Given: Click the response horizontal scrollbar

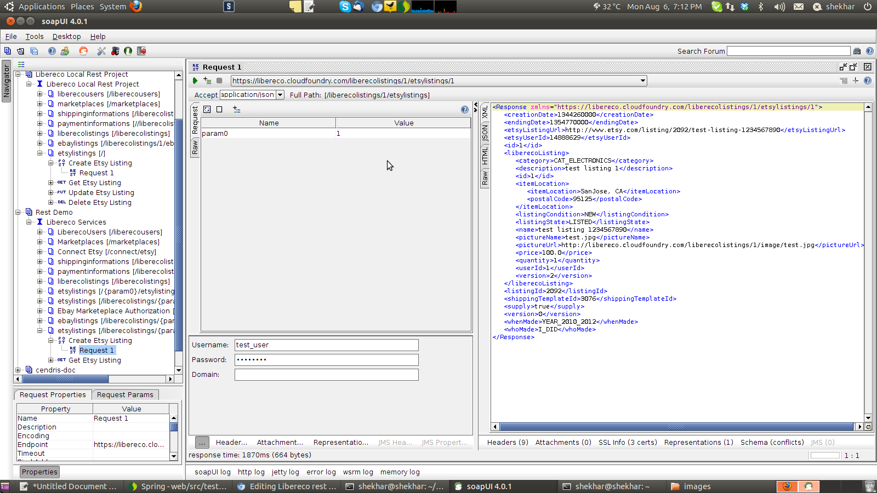Looking at the screenshot, I should point(676,427).
